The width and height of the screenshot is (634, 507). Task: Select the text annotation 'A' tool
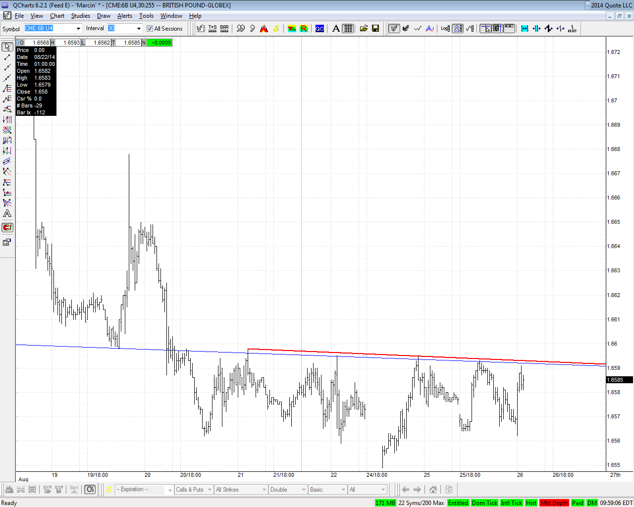336,29
